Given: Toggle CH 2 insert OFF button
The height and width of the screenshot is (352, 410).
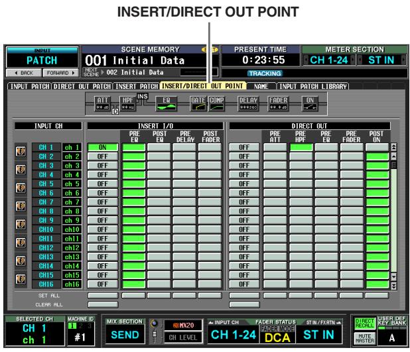Looking at the screenshot, I should [102, 156].
